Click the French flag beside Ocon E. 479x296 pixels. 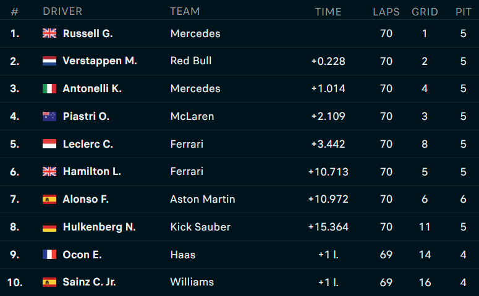click(49, 255)
